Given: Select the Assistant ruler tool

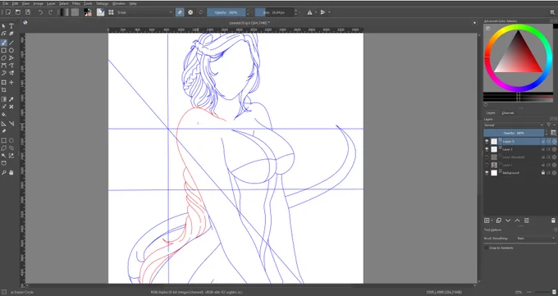Looking at the screenshot, I should click(x=4, y=124).
